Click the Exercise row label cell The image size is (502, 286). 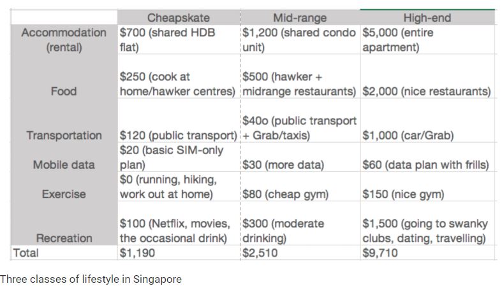click(x=64, y=187)
